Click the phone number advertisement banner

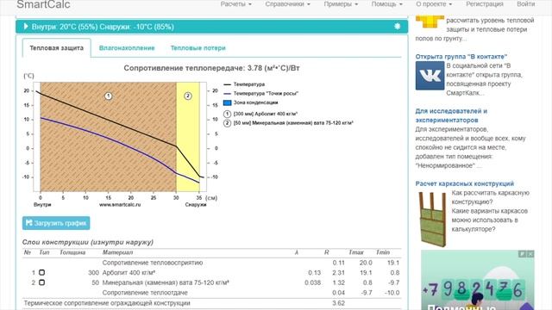[478, 280]
